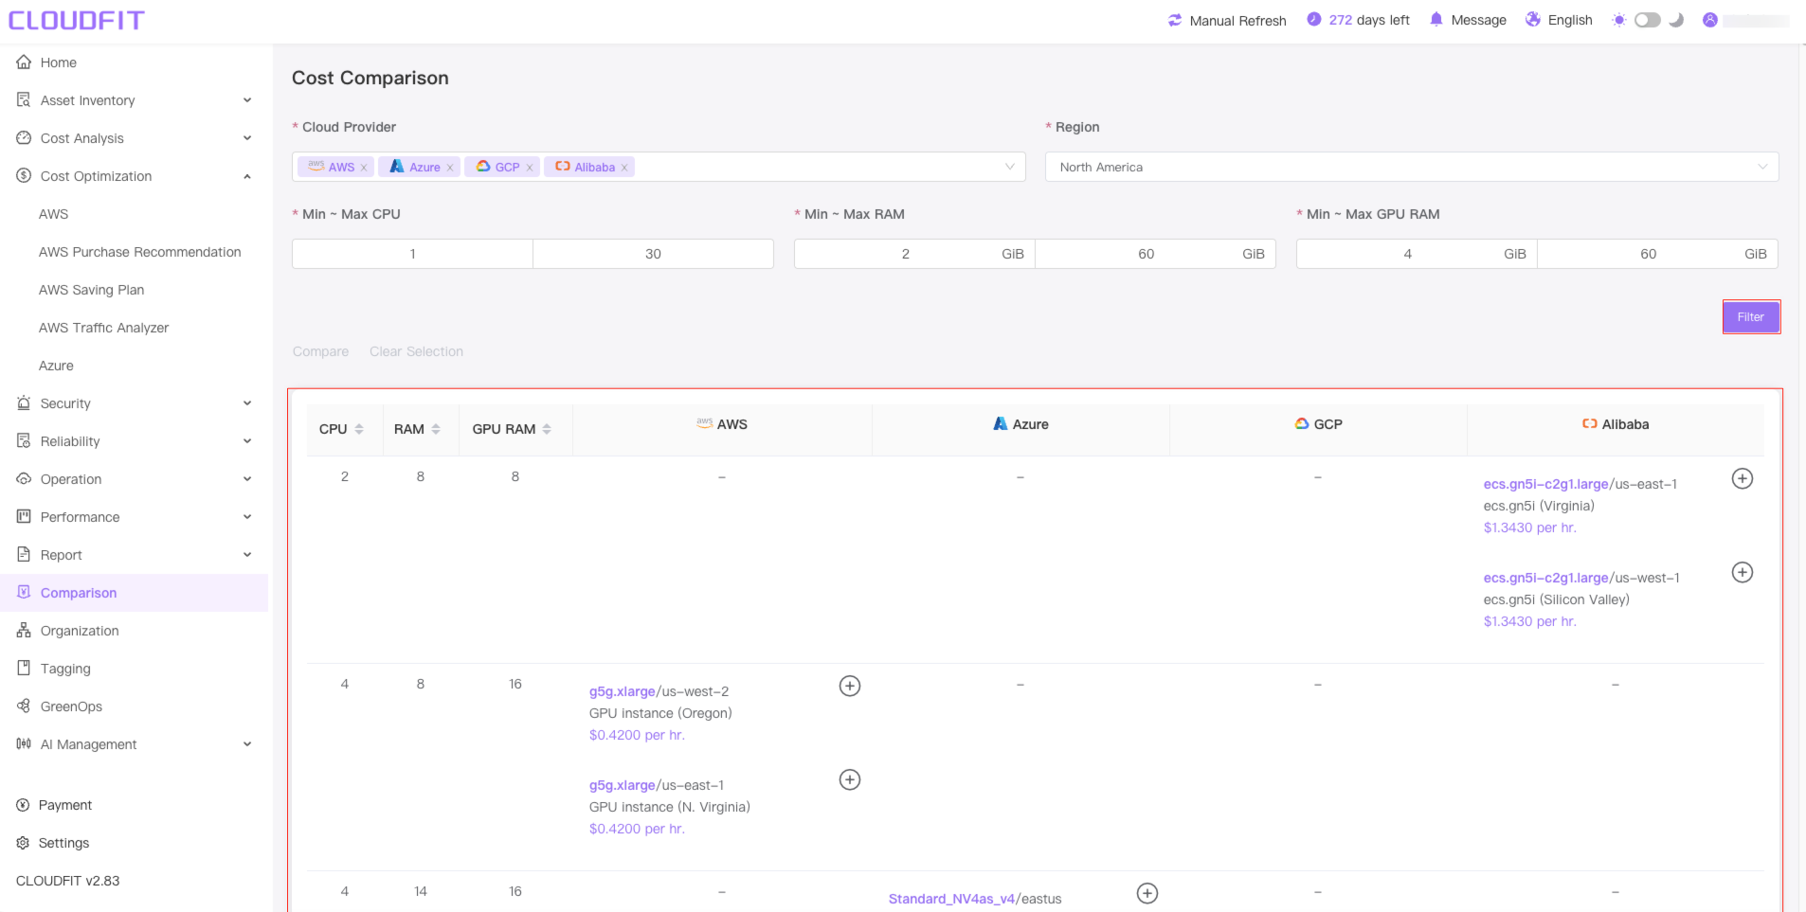Image resolution: width=1806 pixels, height=912 pixels.
Task: Click the Compare button
Action: pyautogui.click(x=320, y=351)
